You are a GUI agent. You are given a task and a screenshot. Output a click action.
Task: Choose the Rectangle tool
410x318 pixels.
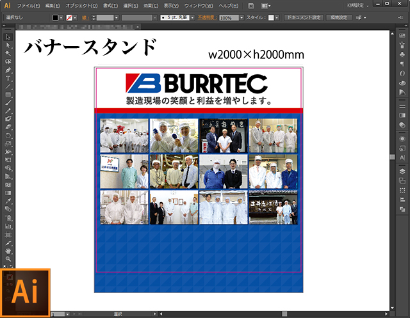(x=8, y=95)
